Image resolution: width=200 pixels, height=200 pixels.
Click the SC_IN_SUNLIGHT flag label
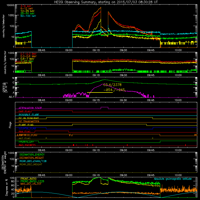coord(29,118)
